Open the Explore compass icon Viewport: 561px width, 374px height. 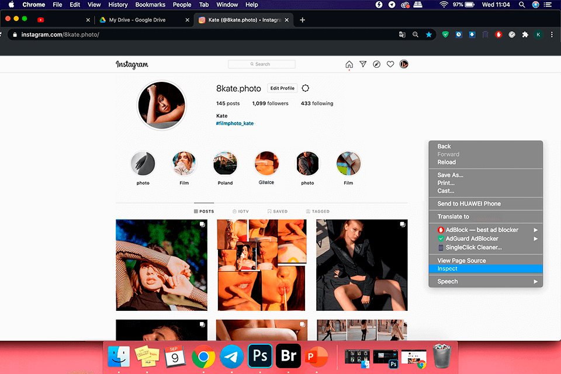tap(376, 64)
